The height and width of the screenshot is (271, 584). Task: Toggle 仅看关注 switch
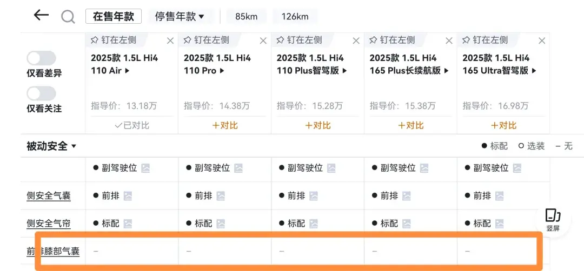41,94
